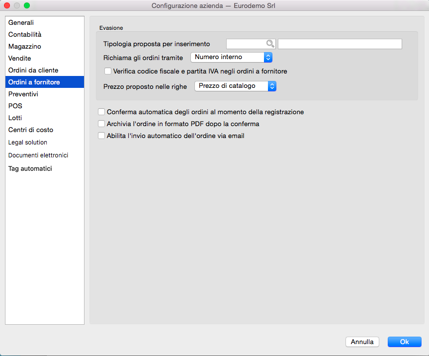
Task: Click the Tipologia description text field
Action: tap(340, 44)
